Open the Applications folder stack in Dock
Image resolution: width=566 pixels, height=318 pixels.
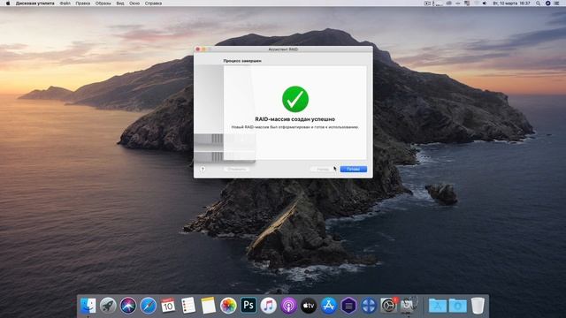(x=438, y=306)
